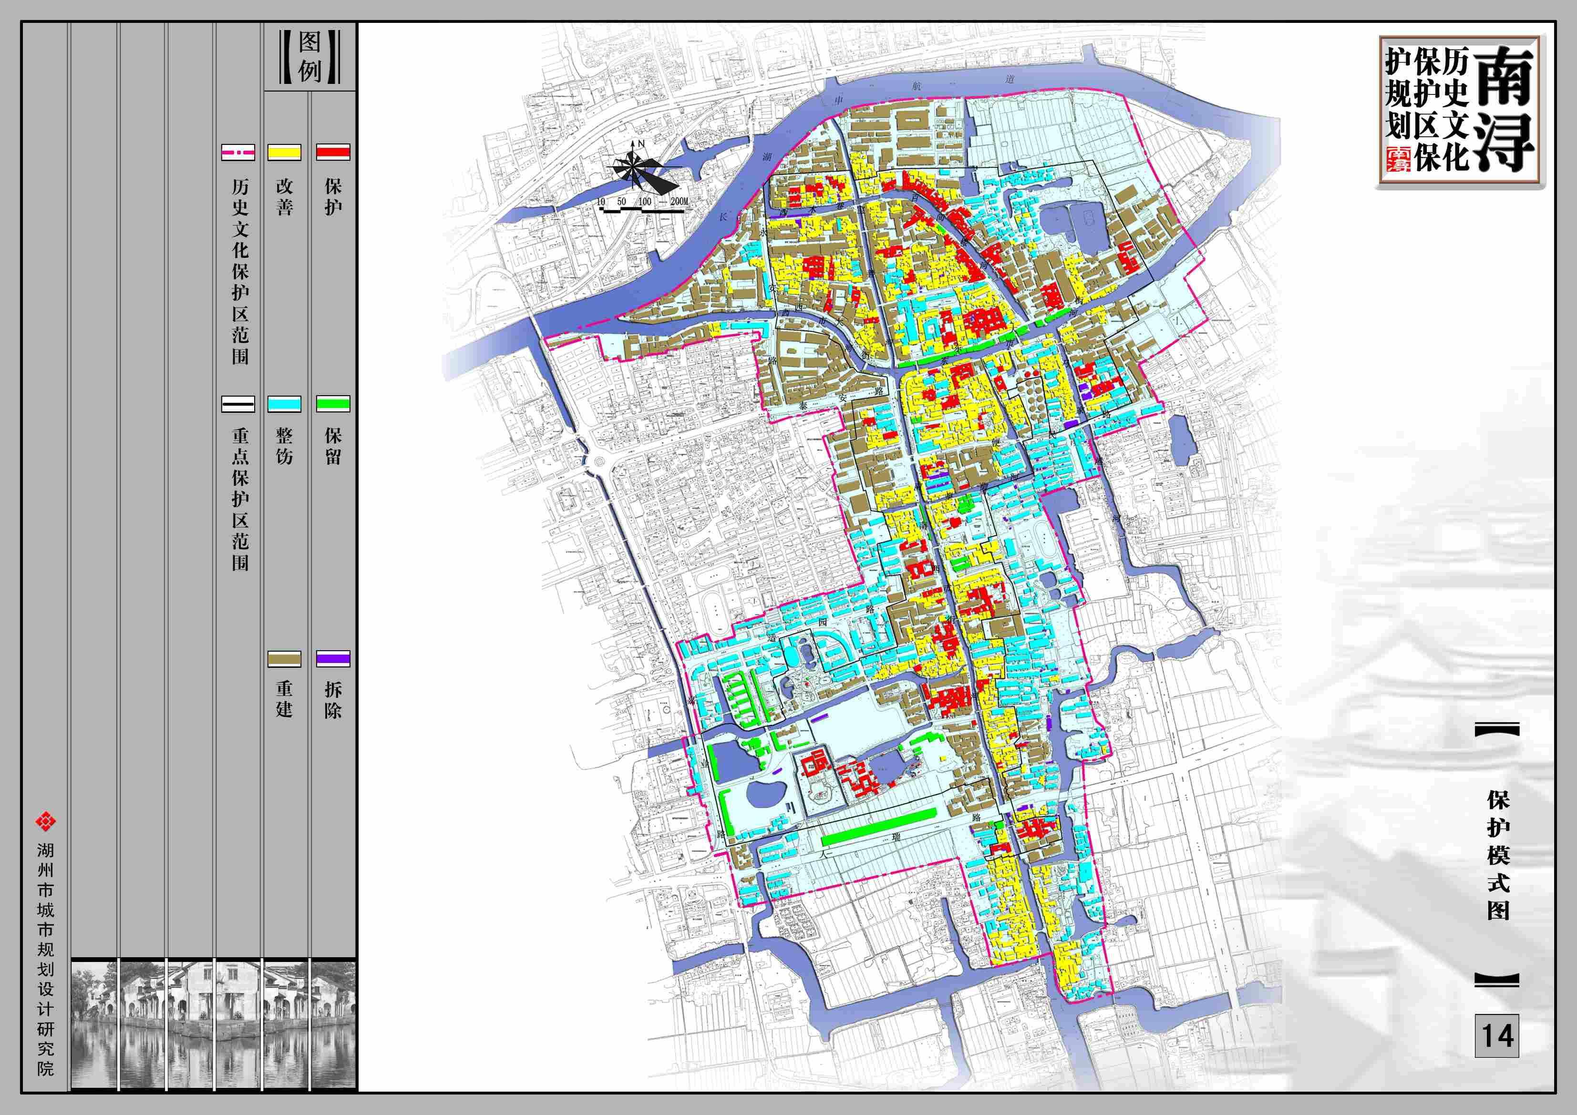Click the 历史文化保护区范围 legend label
Image resolution: width=1577 pixels, height=1115 pixels.
(240, 271)
